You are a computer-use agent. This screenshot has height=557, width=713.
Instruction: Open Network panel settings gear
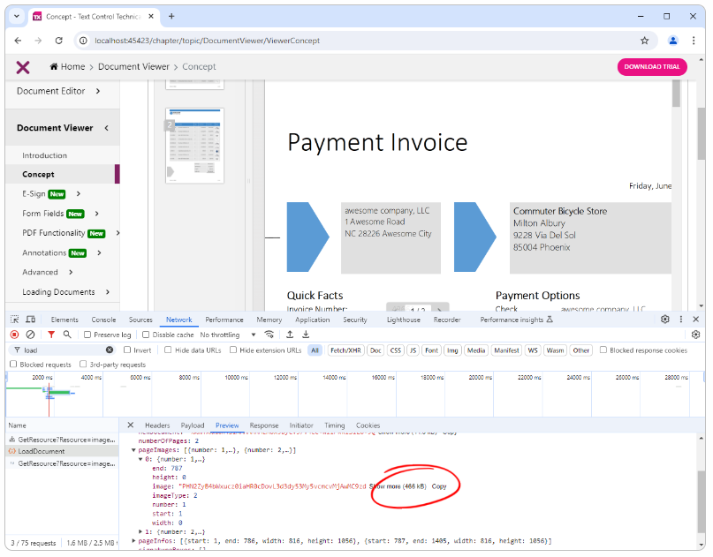695,335
